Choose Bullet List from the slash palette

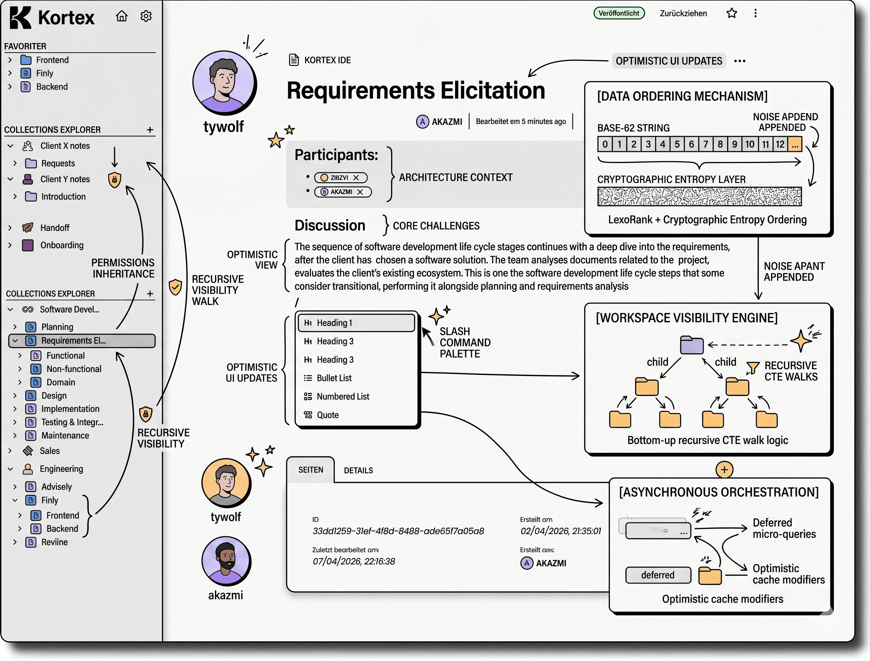point(356,378)
